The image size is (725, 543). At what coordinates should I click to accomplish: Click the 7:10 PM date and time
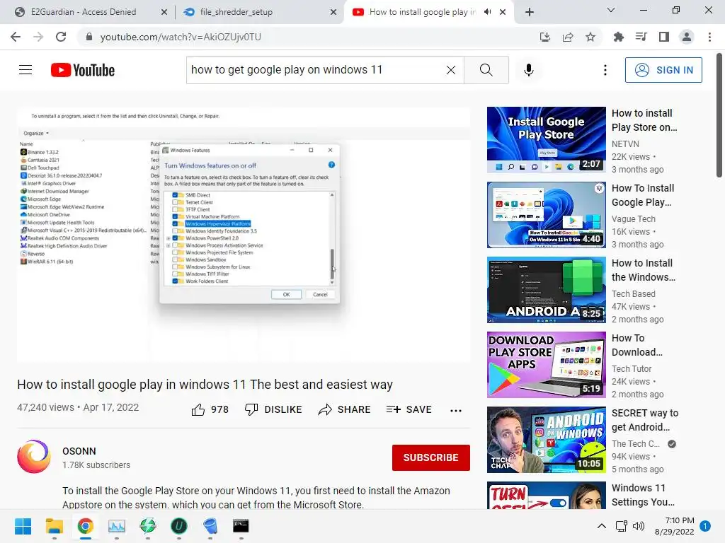pos(675,526)
